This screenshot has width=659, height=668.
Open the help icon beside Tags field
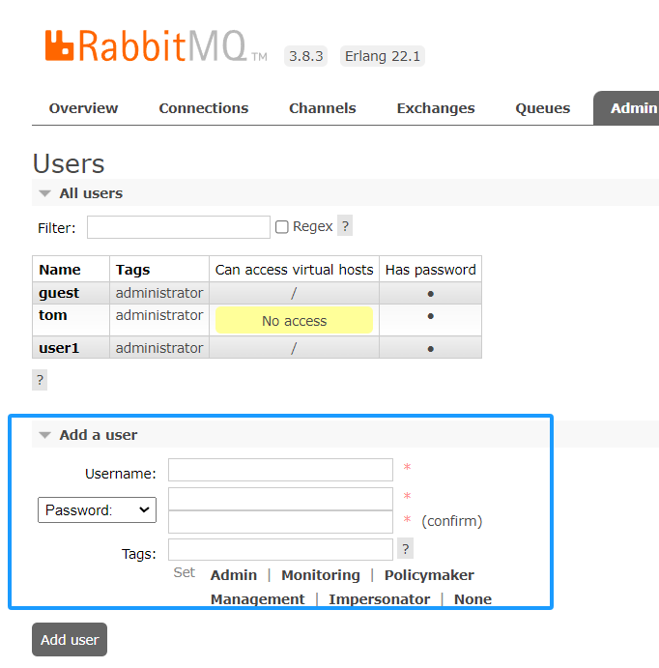coord(405,549)
